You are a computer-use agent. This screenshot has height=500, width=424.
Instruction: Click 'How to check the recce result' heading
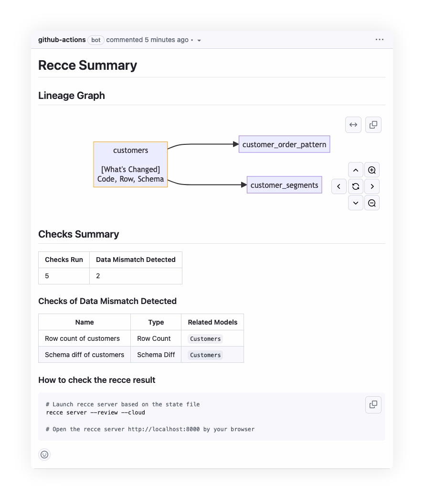pos(97,380)
